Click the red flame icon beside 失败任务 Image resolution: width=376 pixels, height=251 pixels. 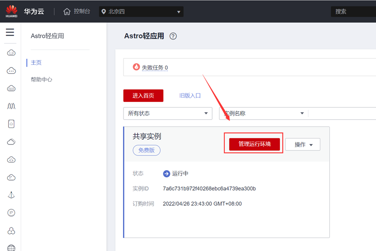pos(136,67)
